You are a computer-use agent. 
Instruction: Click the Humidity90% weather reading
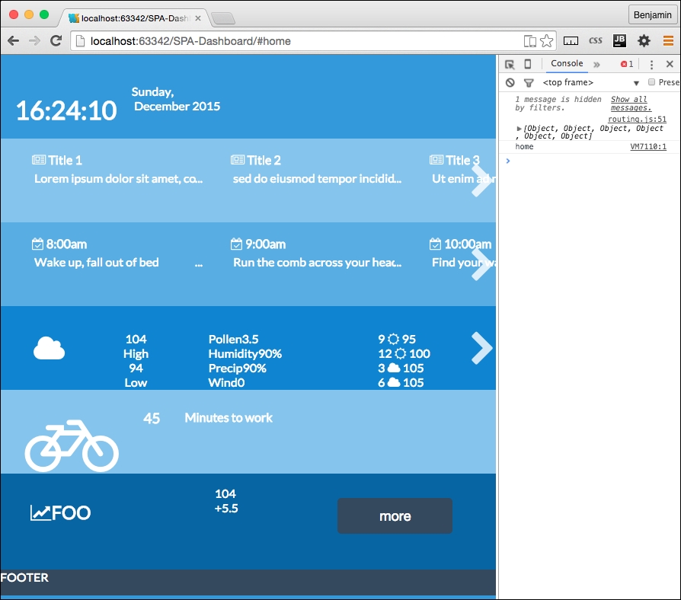245,354
